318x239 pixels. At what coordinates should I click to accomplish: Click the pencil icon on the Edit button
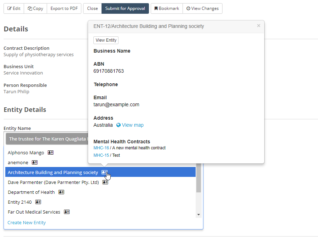(9, 8)
